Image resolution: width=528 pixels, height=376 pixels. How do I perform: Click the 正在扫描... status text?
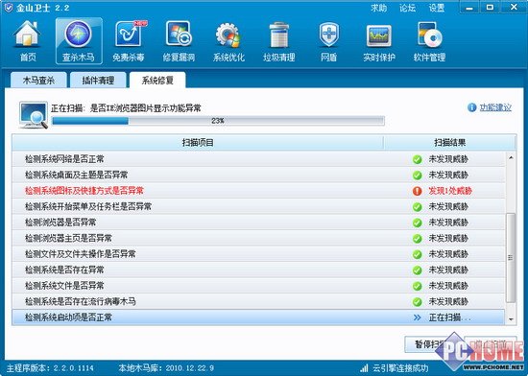pyautogui.click(x=449, y=317)
